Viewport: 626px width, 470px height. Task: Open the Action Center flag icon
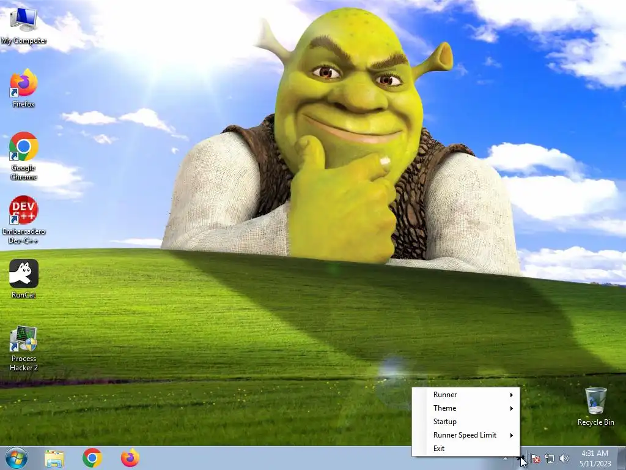pyautogui.click(x=535, y=458)
